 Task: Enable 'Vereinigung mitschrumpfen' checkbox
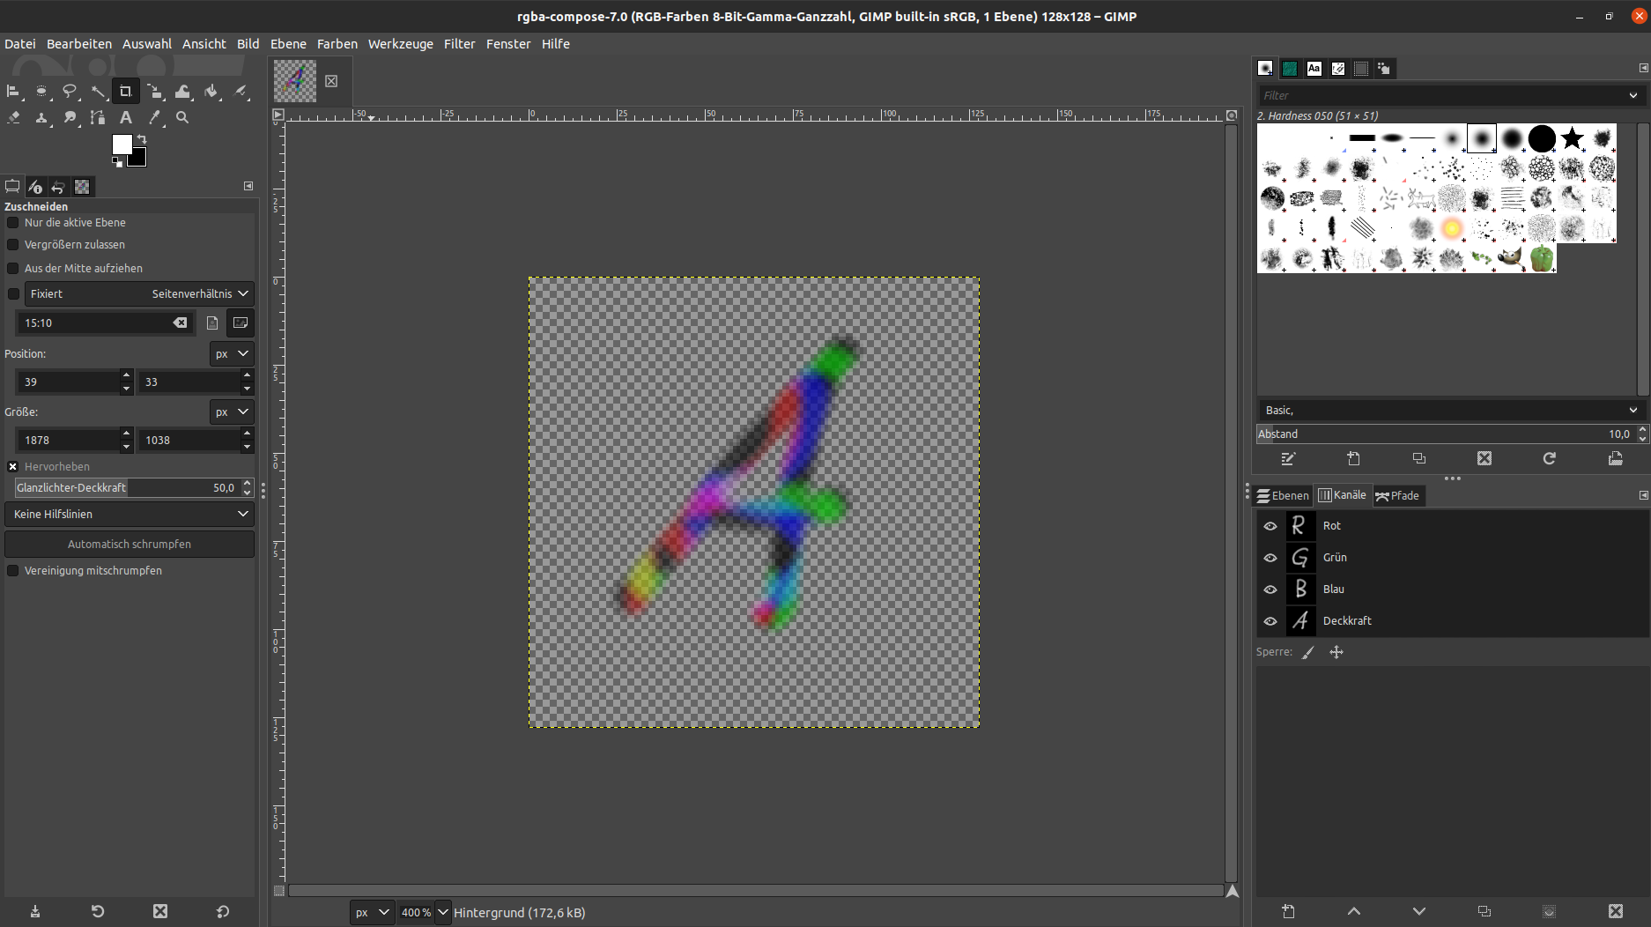tap(13, 571)
